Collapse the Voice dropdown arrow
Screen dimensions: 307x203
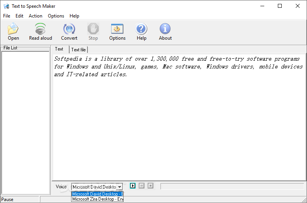coord(119,187)
